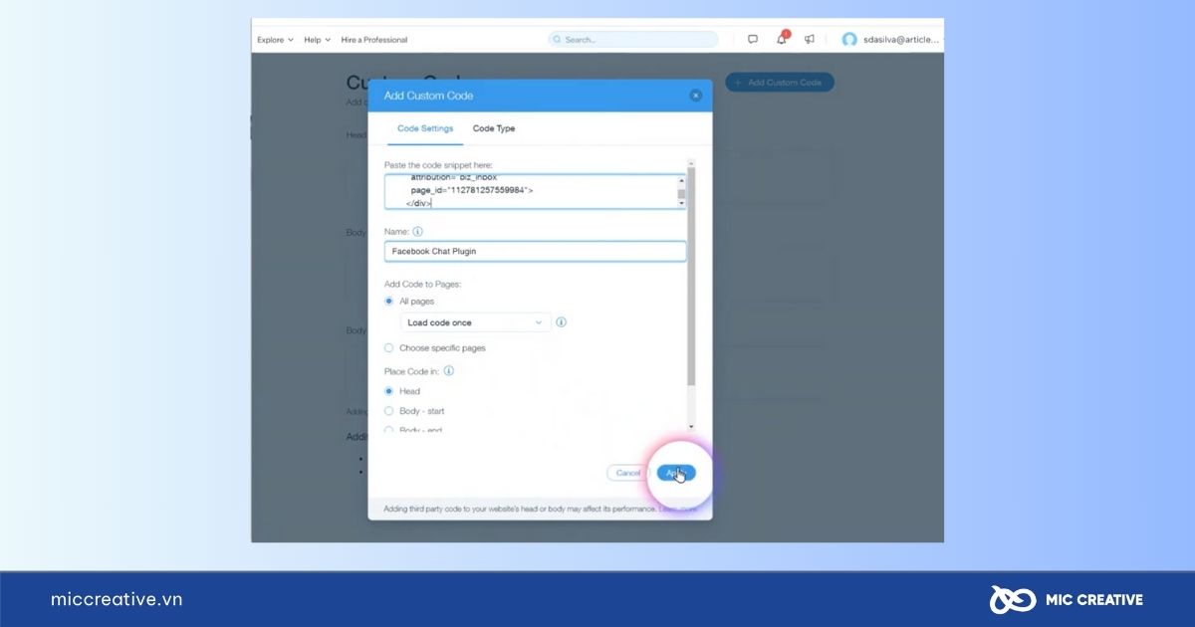The image size is (1195, 627).
Task: Open the megaphone announcements icon
Action: coord(810,40)
